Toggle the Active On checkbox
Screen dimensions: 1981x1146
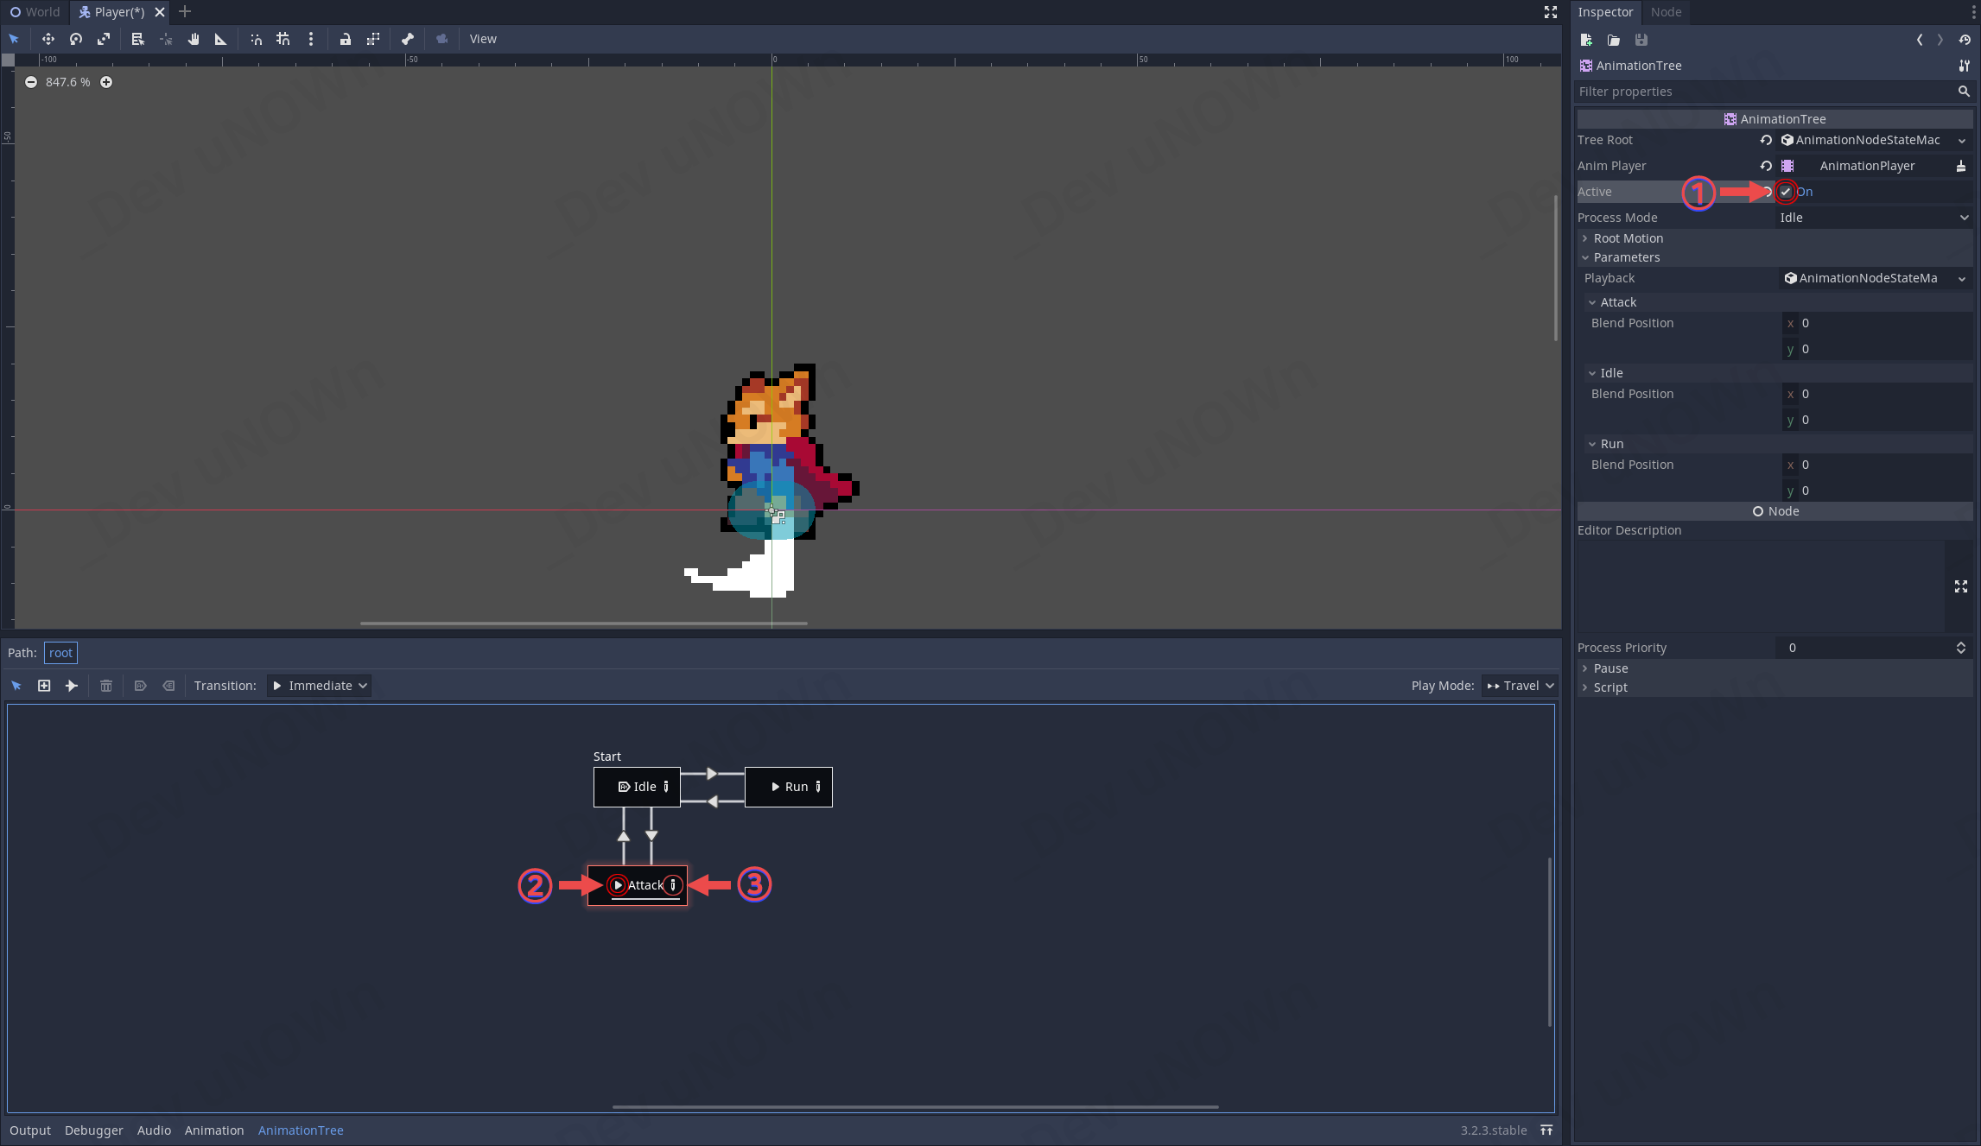(x=1786, y=192)
